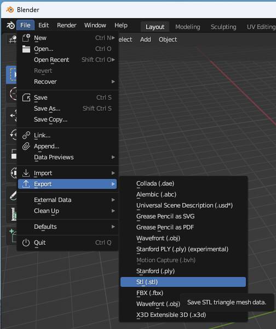Expand the Recover submenu arrow
This screenshot has height=329, width=276.
coord(113,82)
